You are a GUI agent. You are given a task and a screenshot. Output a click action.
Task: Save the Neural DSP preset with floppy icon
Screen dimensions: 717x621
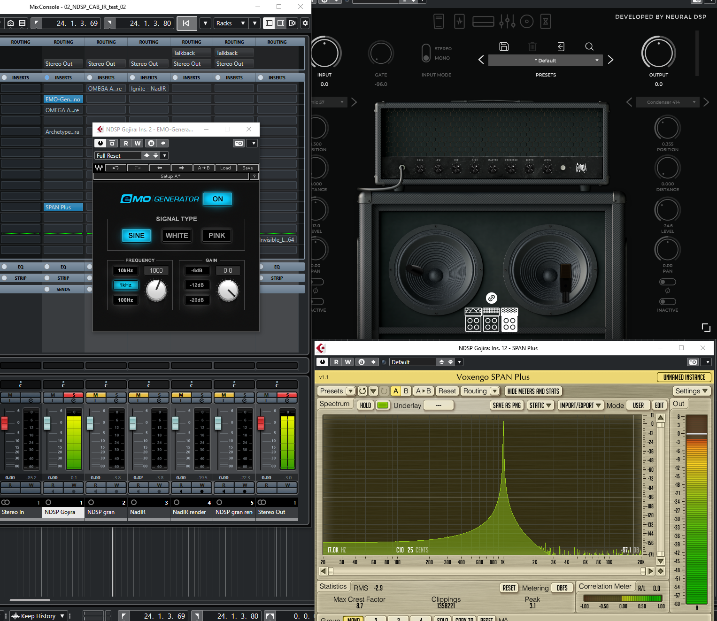504,46
